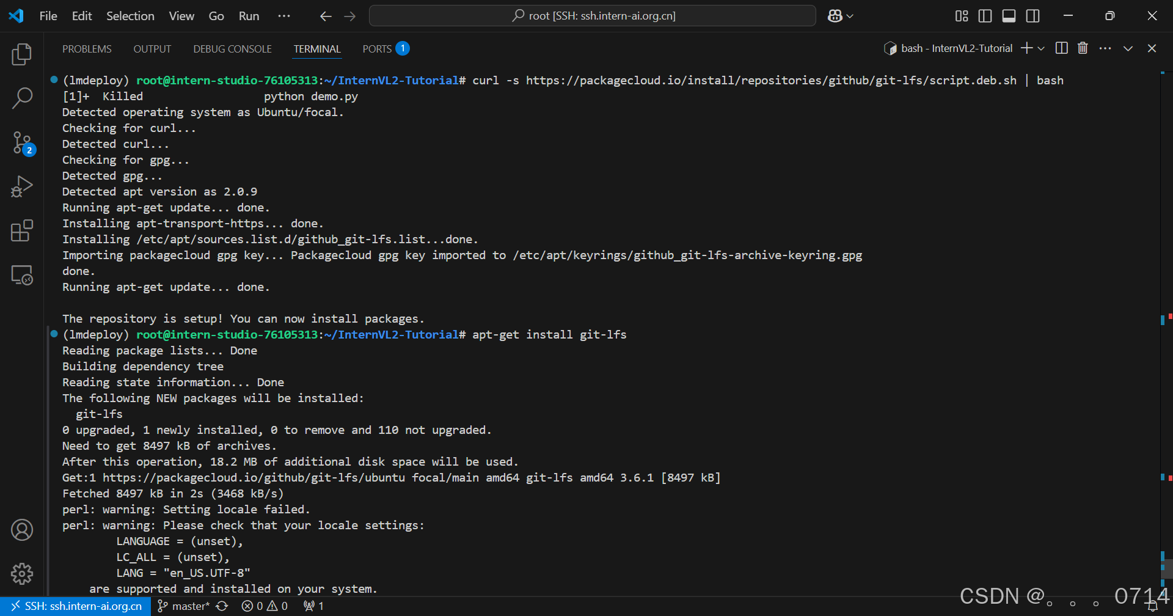The width and height of the screenshot is (1173, 616).
Task: Click the packagecloud script.deb.sh URL
Action: point(771,80)
